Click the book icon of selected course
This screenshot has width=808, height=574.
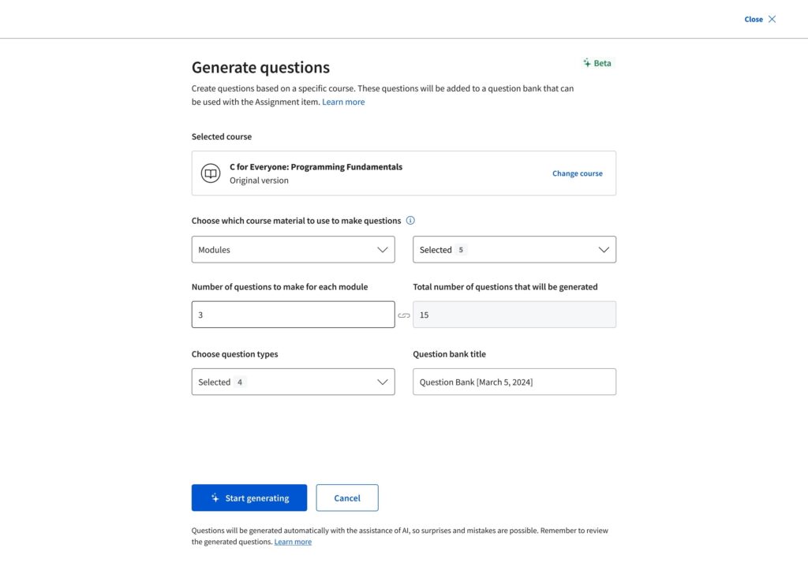(x=211, y=173)
